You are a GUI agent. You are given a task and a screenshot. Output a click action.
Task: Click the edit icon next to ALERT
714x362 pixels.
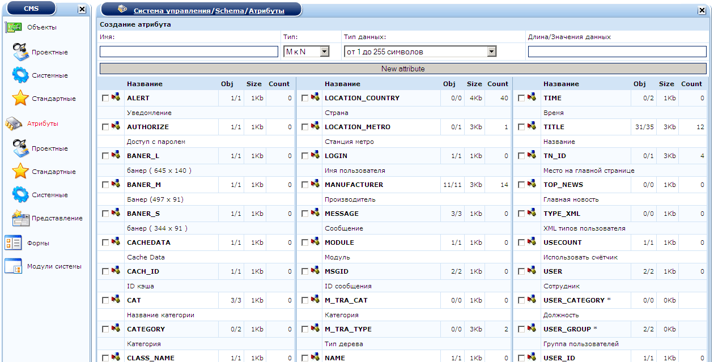(116, 97)
